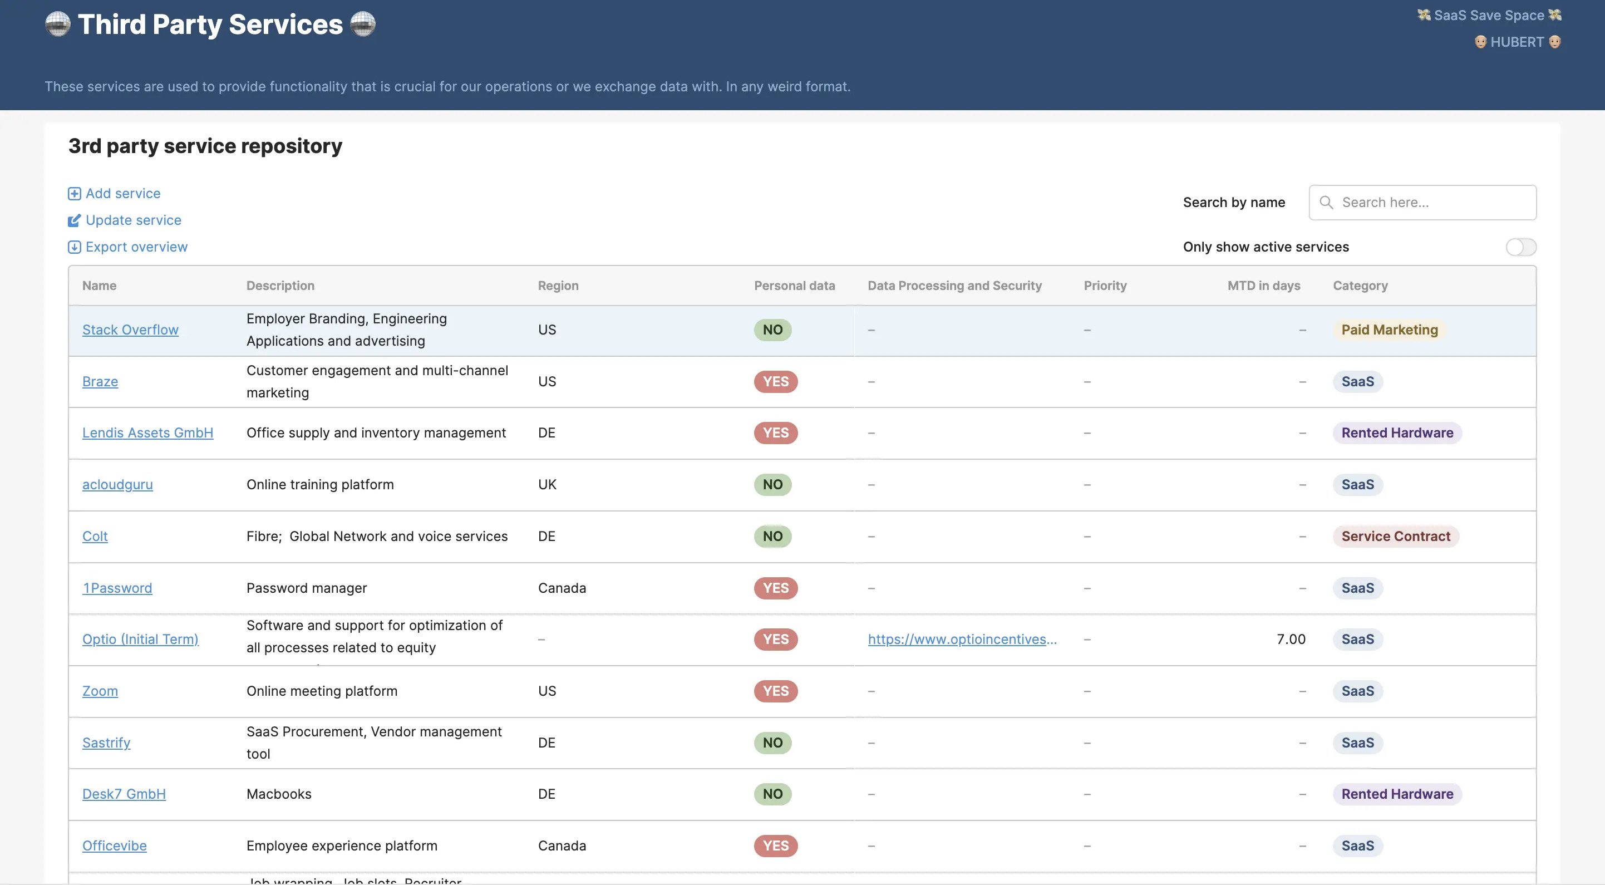Click the YES badge in Officevibe row

tap(776, 847)
